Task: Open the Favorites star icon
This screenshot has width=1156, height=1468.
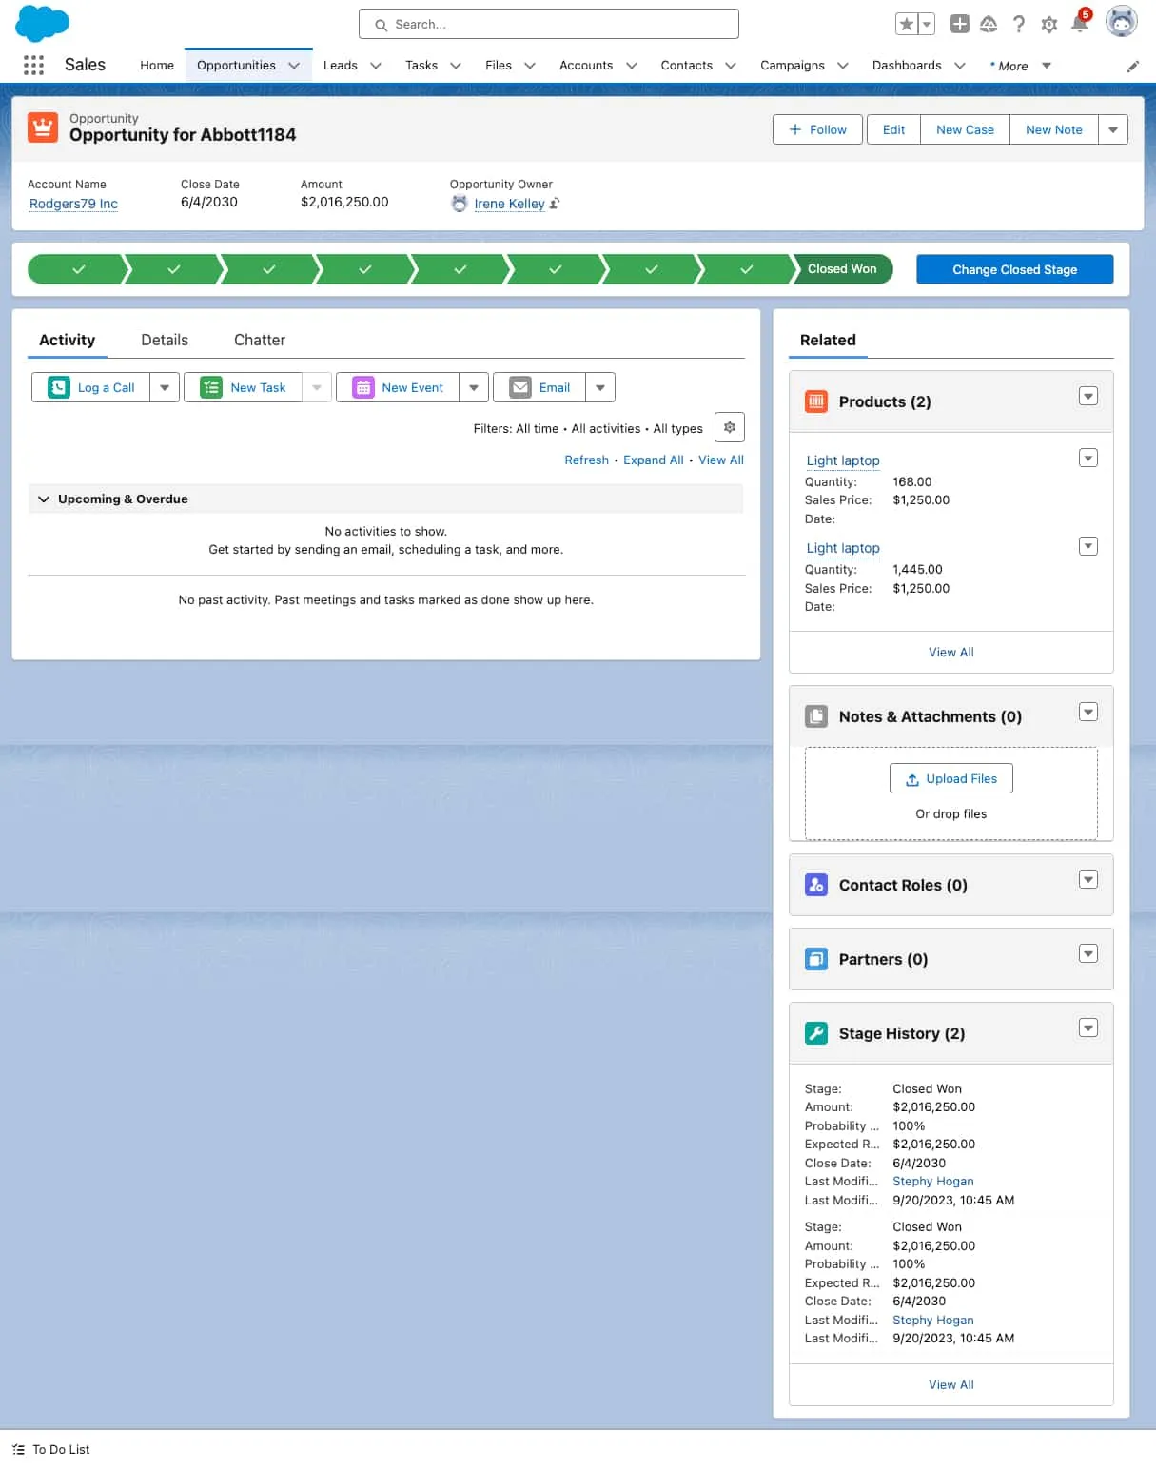Action: tap(907, 24)
